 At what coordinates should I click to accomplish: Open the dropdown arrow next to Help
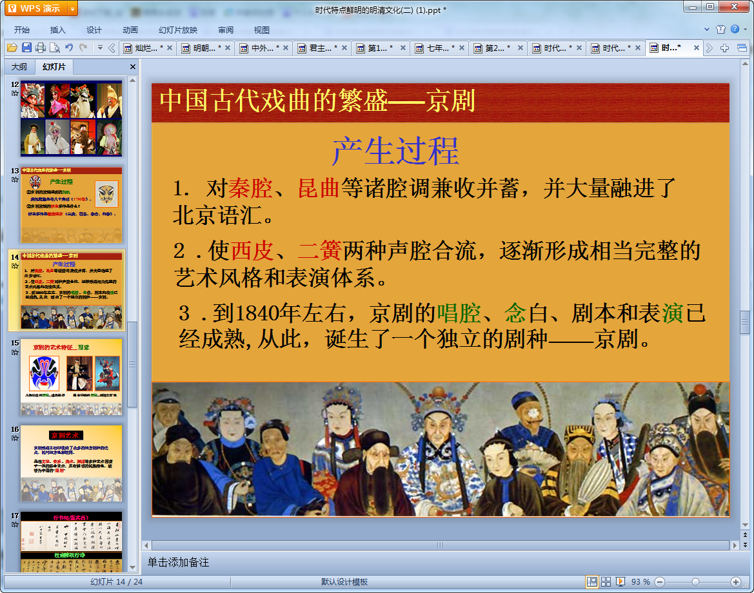pos(746,29)
